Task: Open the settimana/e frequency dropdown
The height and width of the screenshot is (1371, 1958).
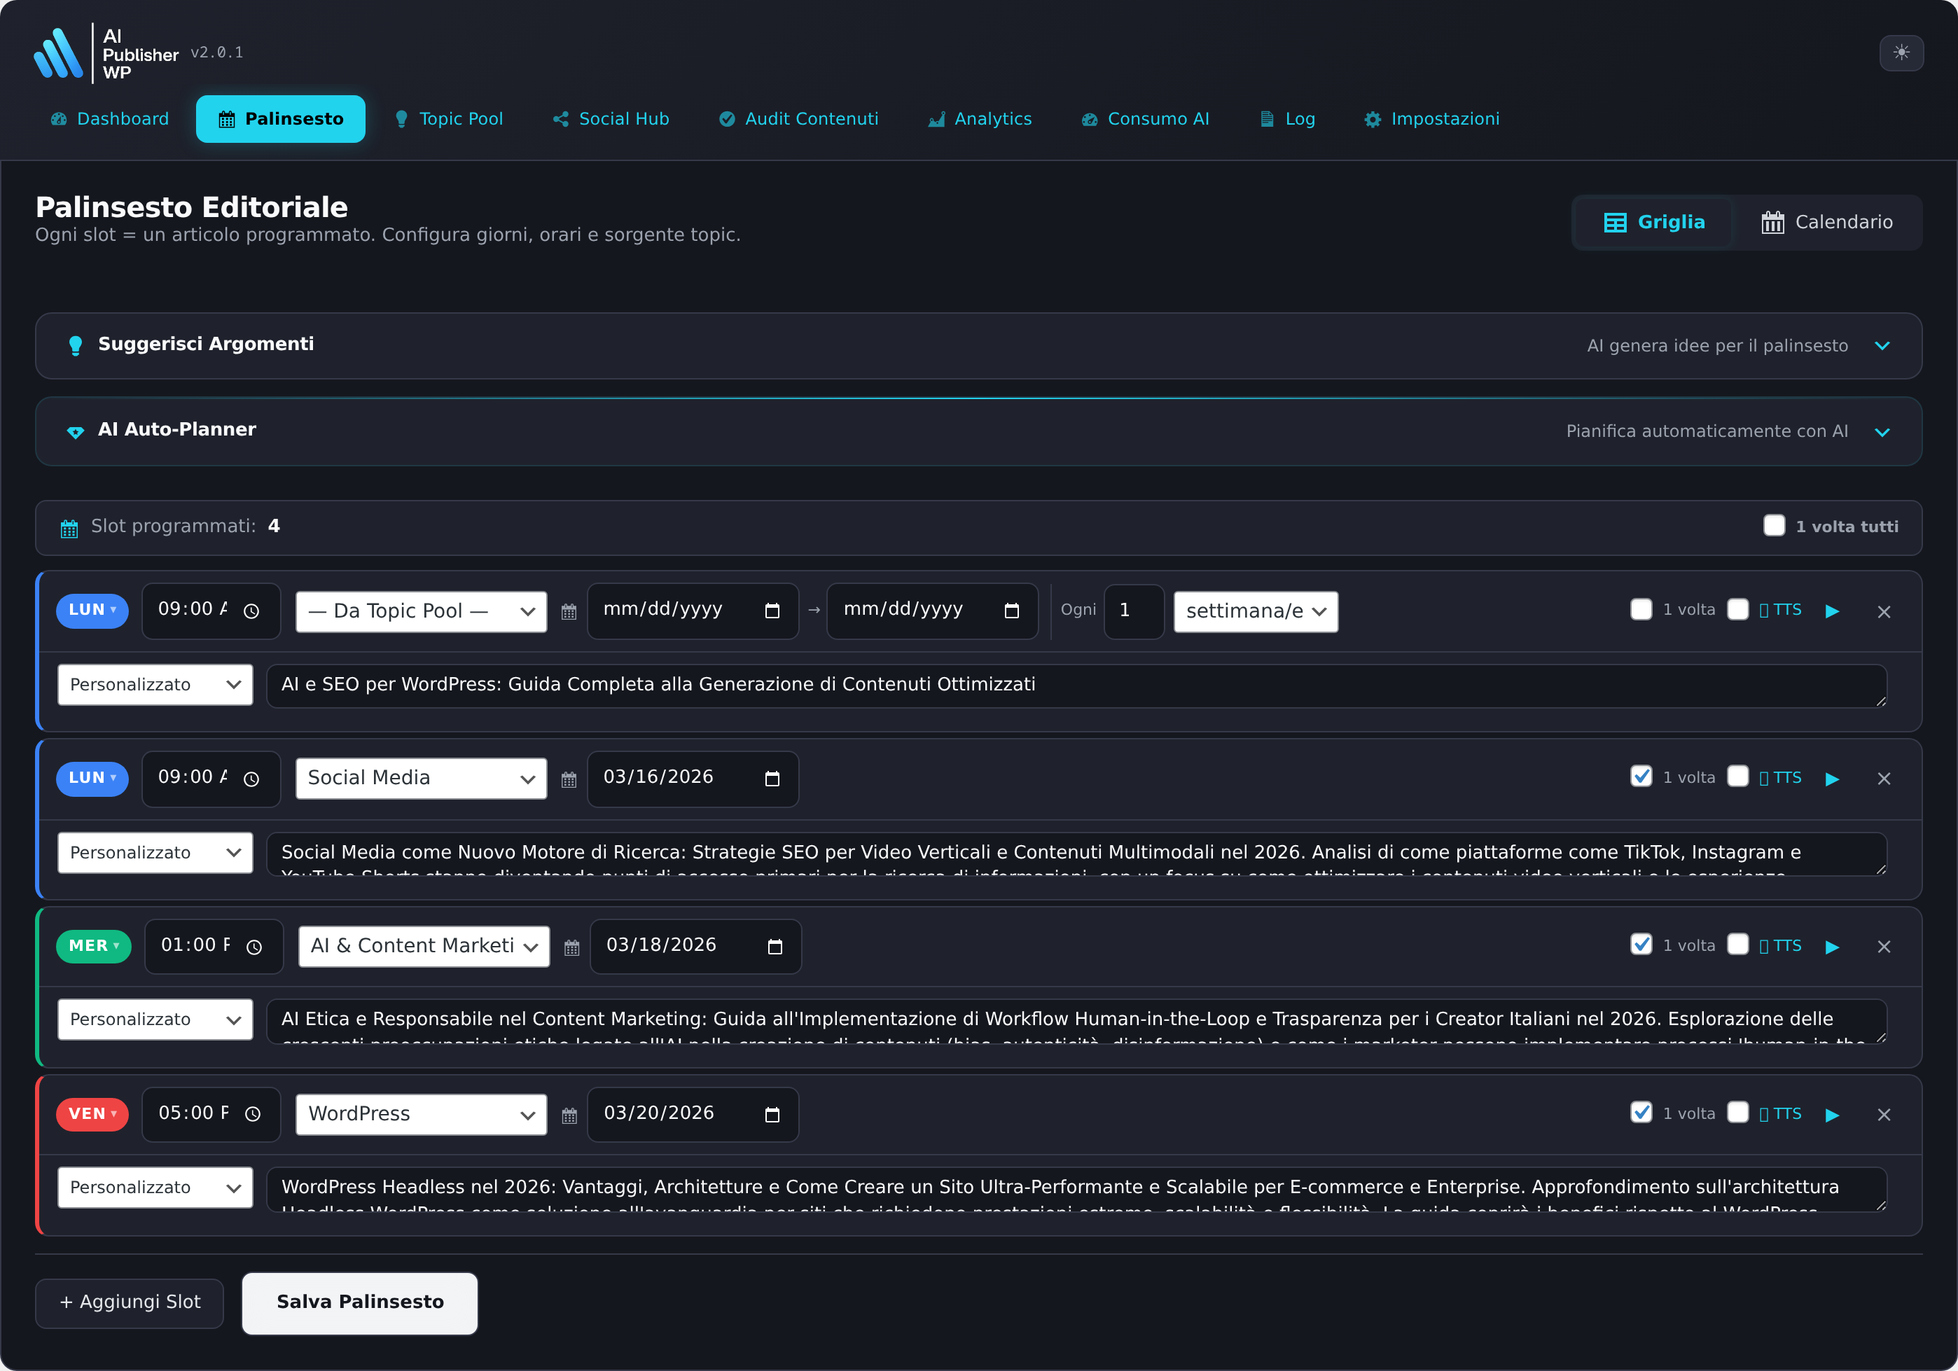Action: pyautogui.click(x=1254, y=611)
